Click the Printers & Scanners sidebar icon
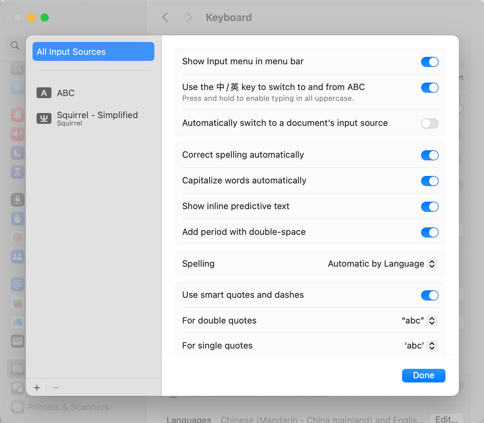The width and height of the screenshot is (484, 423). pyautogui.click(x=17, y=407)
